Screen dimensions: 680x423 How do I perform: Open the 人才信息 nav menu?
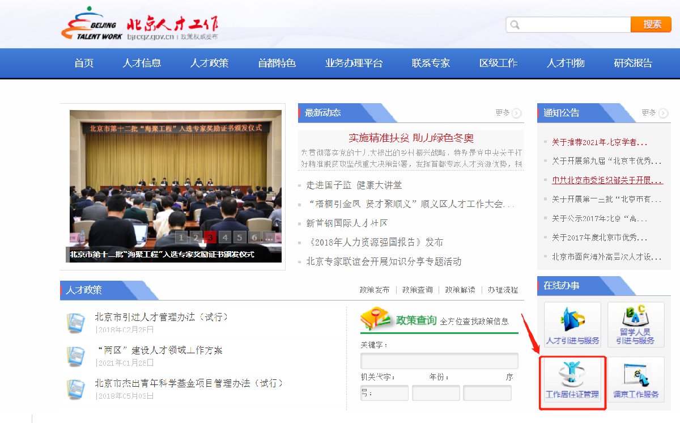point(142,63)
